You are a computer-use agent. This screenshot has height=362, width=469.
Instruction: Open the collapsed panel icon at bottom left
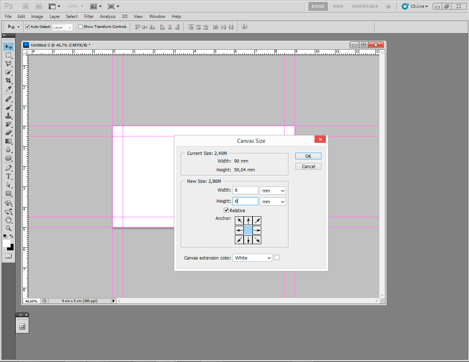pos(22,326)
